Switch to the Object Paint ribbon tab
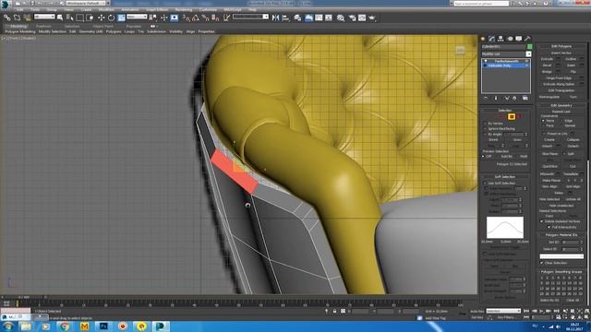The height and width of the screenshot is (332, 591). pos(103,27)
